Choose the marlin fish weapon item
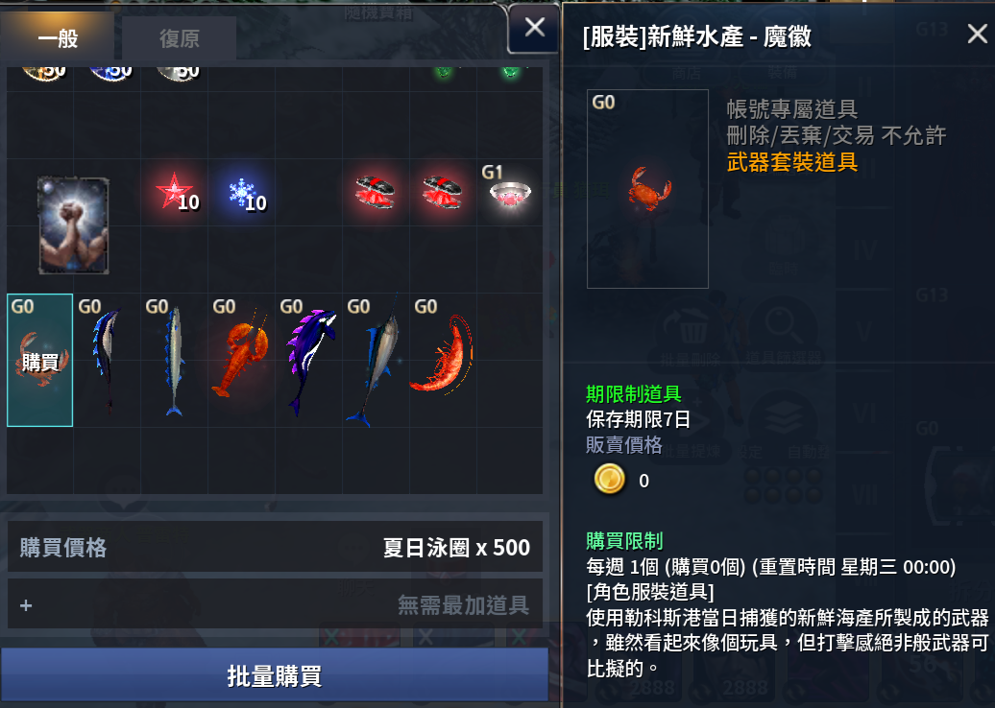Screen dimensions: 995x708 click(x=376, y=360)
